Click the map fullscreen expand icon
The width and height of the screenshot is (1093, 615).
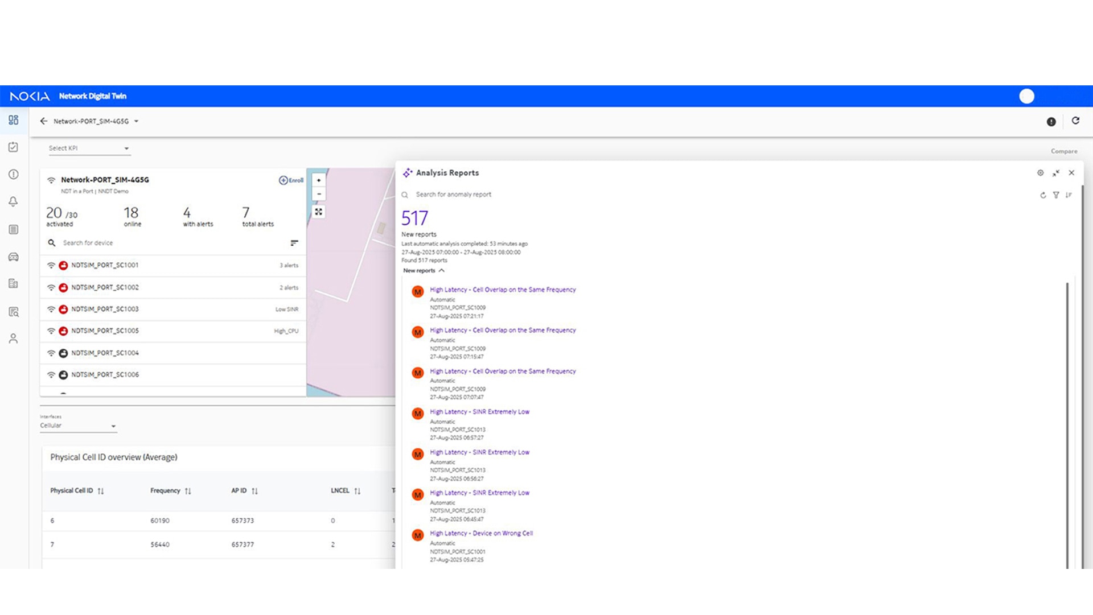coord(319,212)
